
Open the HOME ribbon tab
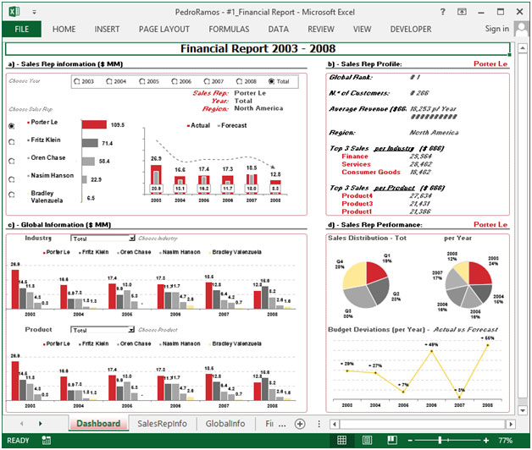64,29
